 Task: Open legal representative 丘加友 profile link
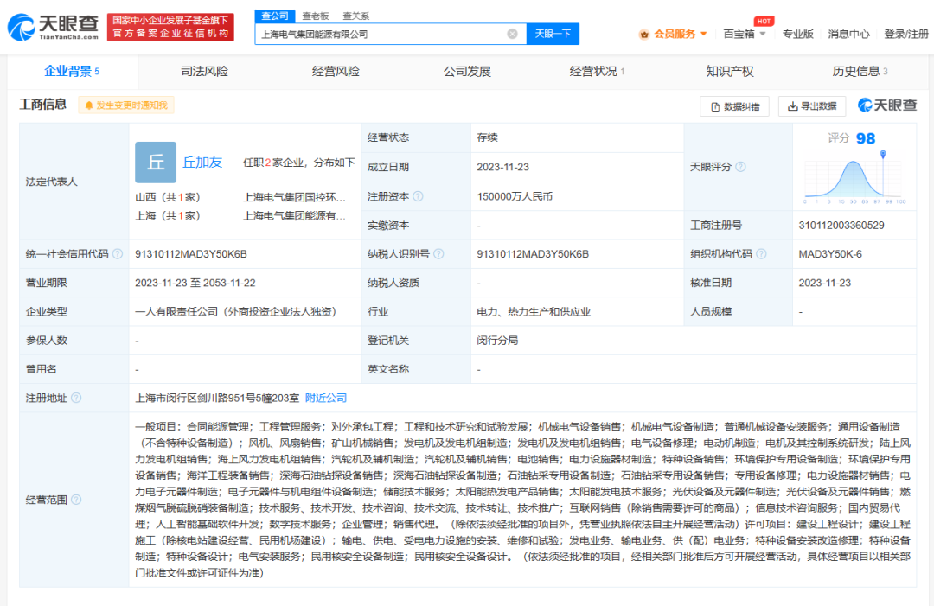pos(202,162)
